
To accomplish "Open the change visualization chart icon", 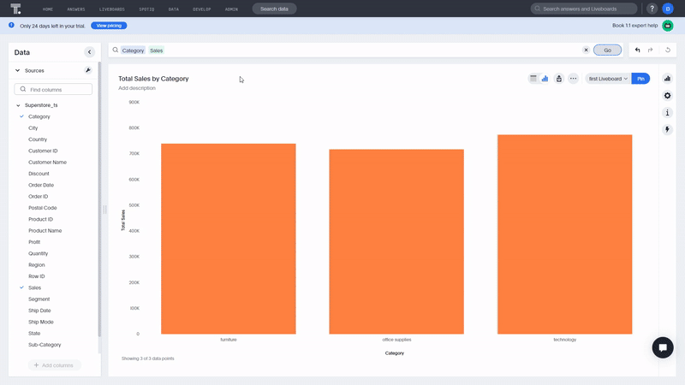I will pyautogui.click(x=667, y=79).
